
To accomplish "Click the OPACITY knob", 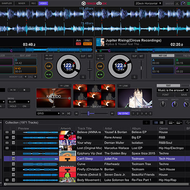I will tap(175, 104).
